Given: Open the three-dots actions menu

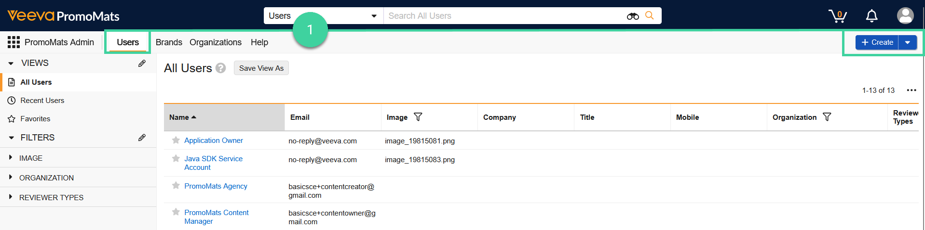Looking at the screenshot, I should point(911,90).
